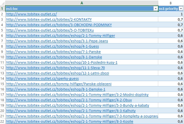Screen dimensions: 184x124
Task: Select row 9 header
Action: (3, 52)
